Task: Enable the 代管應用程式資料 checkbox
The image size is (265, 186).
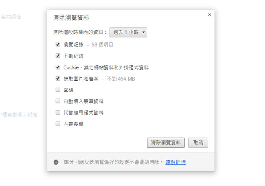Action: pos(58,112)
